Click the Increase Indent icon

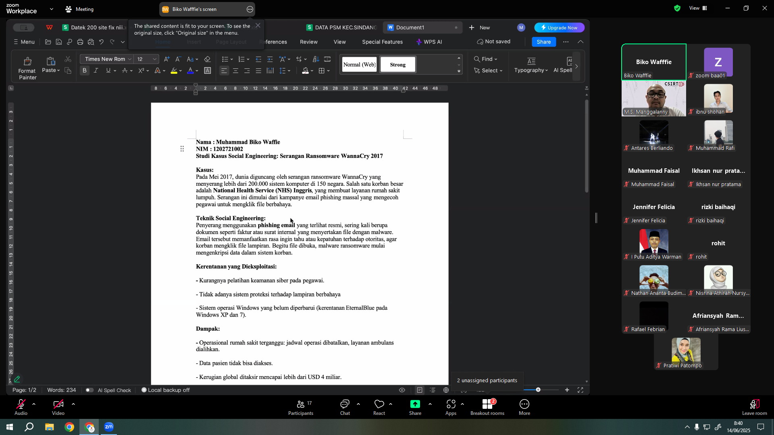click(270, 59)
